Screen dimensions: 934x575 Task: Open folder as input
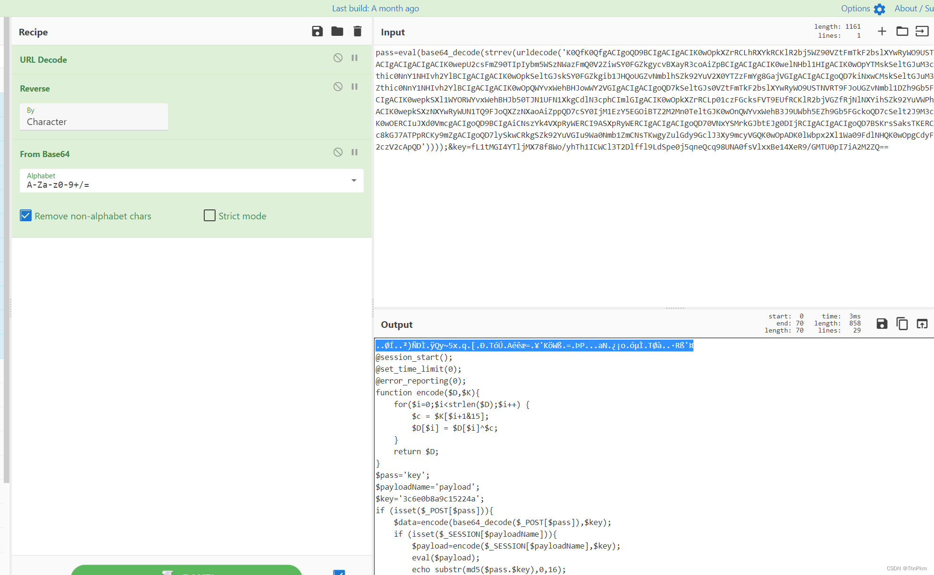(x=902, y=32)
